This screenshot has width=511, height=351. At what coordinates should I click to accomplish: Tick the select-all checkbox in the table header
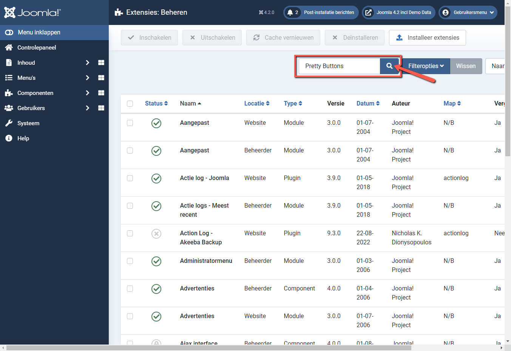tap(130, 103)
